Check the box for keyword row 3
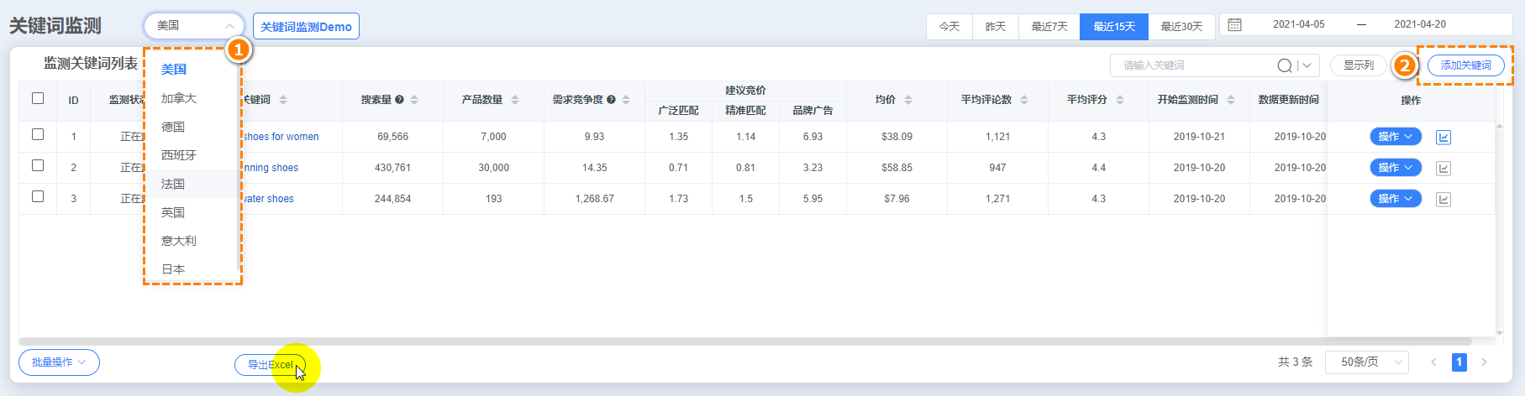The image size is (1525, 396). (38, 196)
